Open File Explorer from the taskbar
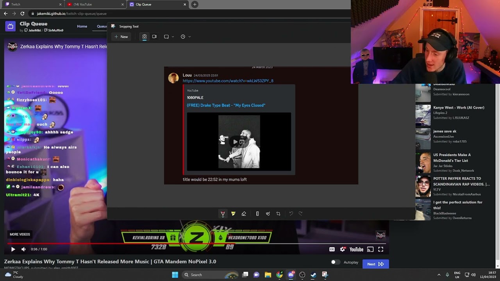The image size is (500, 281). (268, 275)
